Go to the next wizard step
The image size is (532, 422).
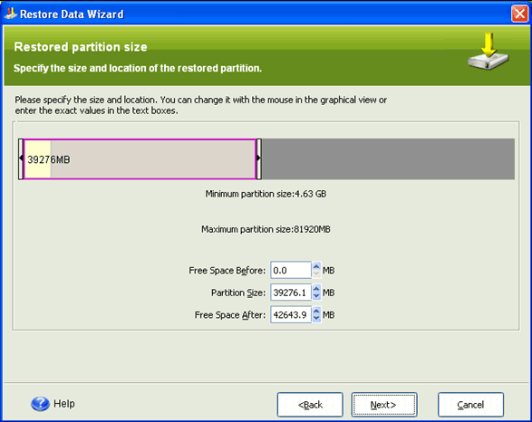[384, 405]
